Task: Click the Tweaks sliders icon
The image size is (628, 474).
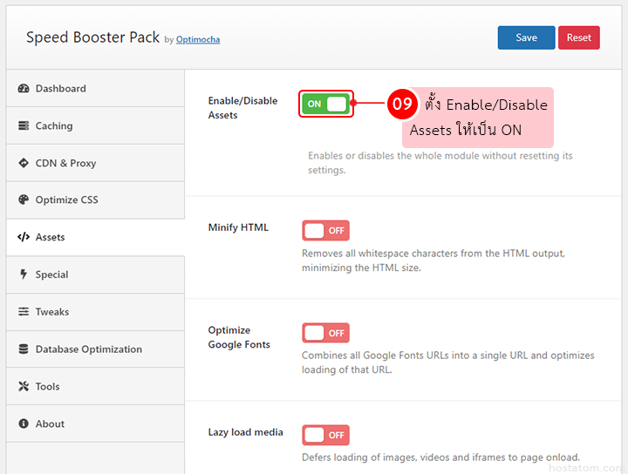Action: point(24,312)
